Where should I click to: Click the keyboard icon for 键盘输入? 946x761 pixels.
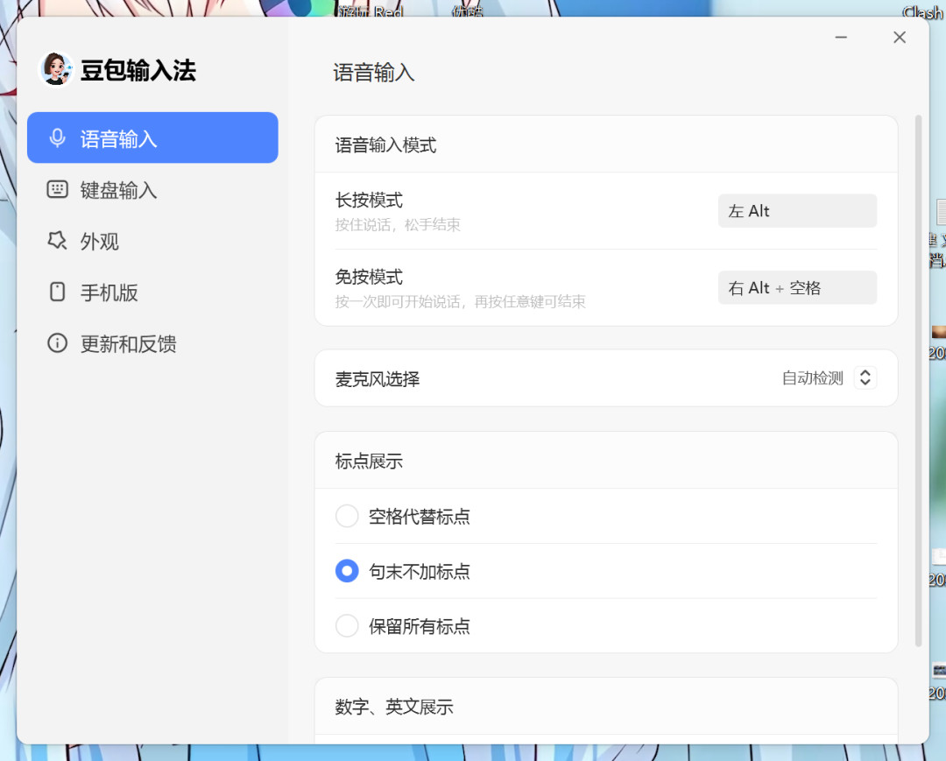tap(57, 189)
